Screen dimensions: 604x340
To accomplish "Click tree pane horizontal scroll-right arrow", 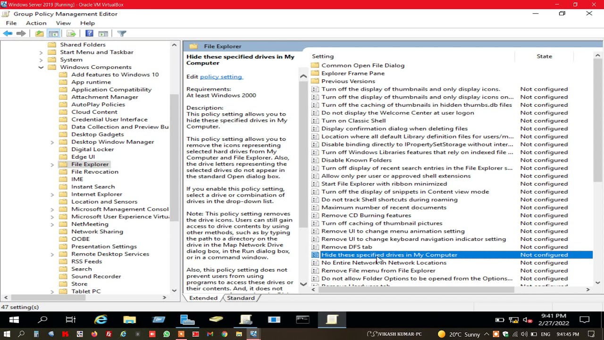I will pyautogui.click(x=164, y=297).
